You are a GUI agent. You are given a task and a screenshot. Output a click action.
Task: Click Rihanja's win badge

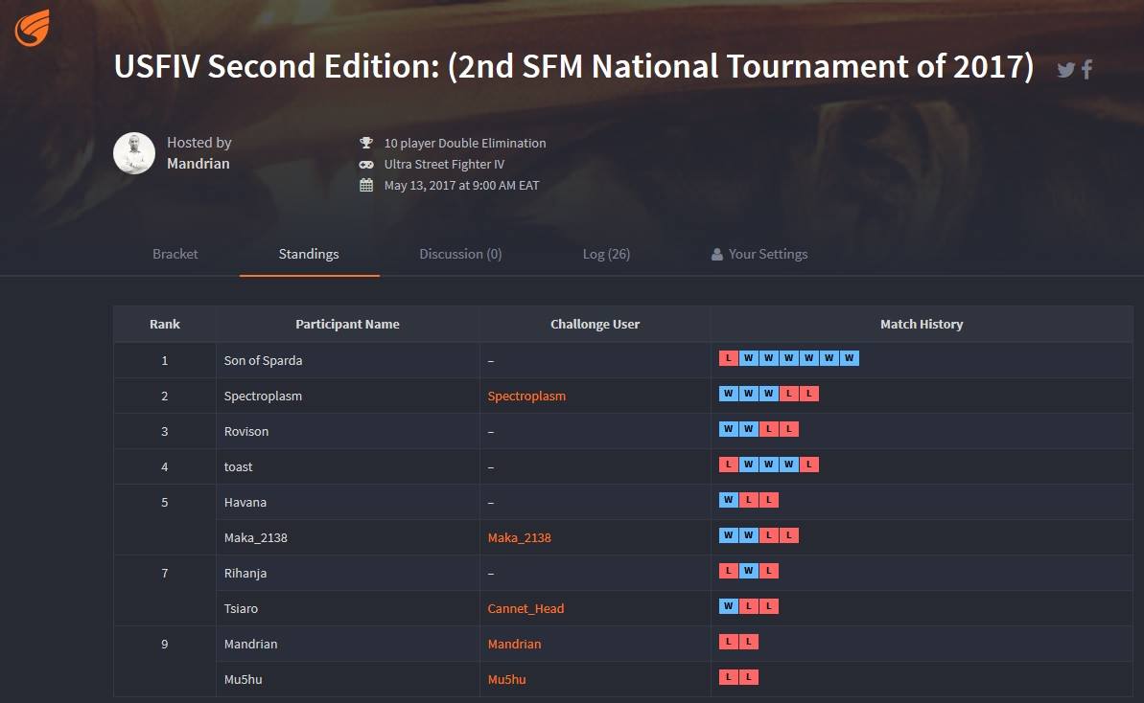tap(749, 571)
